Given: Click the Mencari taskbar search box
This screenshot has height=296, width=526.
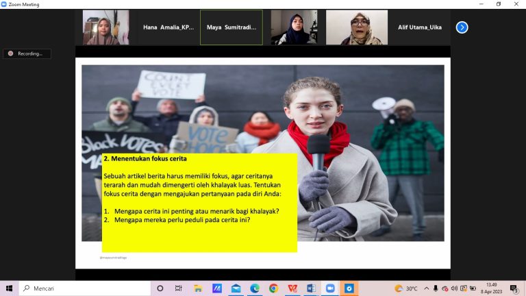Looking at the screenshot, I should [x=85, y=288].
